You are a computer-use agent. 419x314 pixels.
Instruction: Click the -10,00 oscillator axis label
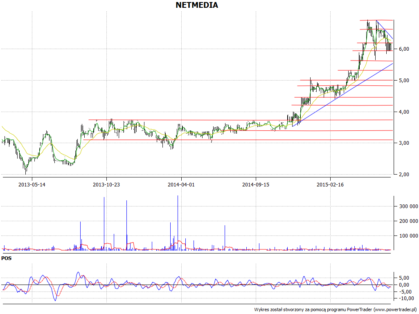(x=406, y=298)
